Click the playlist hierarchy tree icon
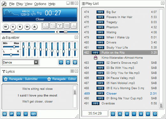 click(120, 114)
